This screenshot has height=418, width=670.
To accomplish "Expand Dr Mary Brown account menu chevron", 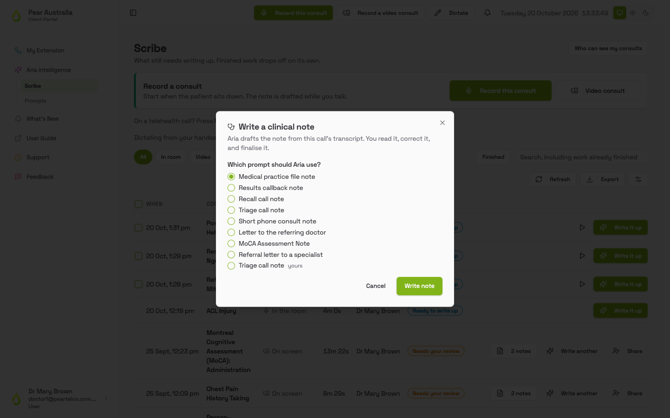I will (x=106, y=398).
